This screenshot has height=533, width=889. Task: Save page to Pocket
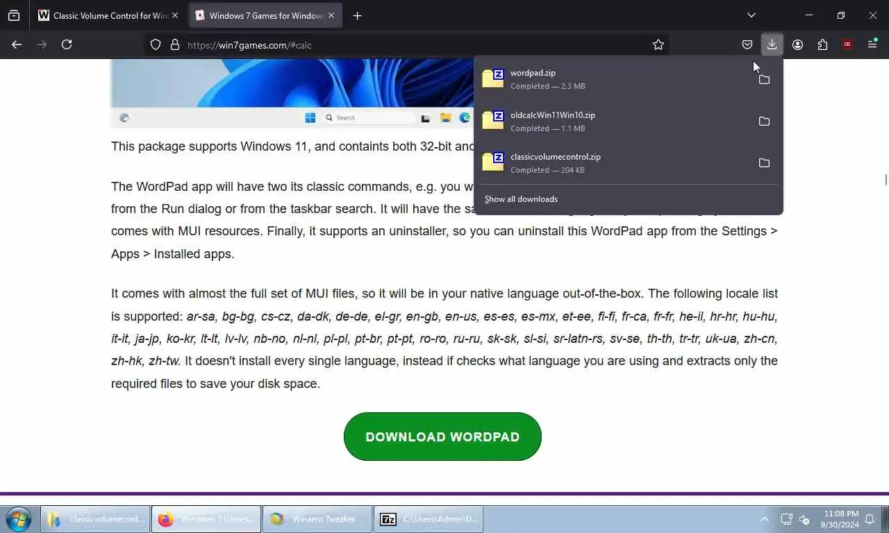coord(747,44)
